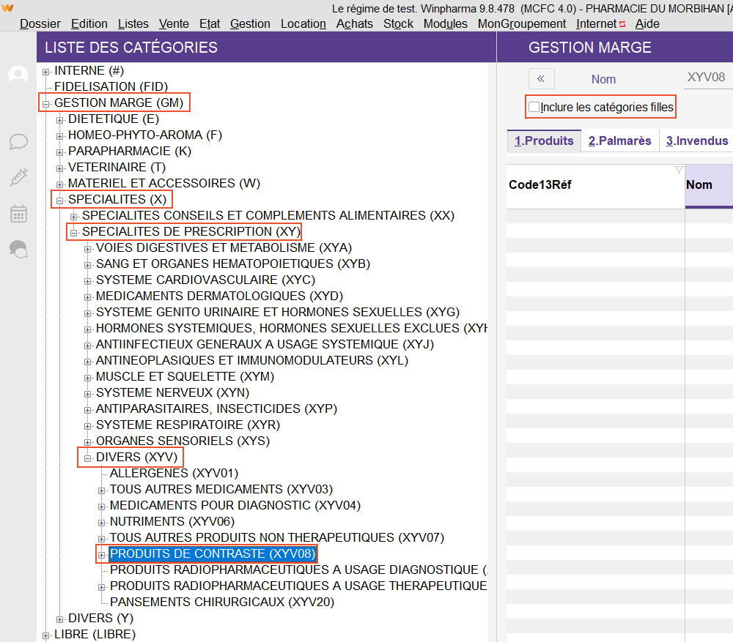The image size is (733, 642).
Task: Open the syringe vaccination icon
Action: pyautogui.click(x=18, y=177)
